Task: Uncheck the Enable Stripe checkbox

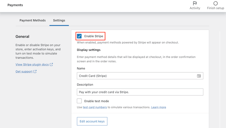Action: click(79, 36)
